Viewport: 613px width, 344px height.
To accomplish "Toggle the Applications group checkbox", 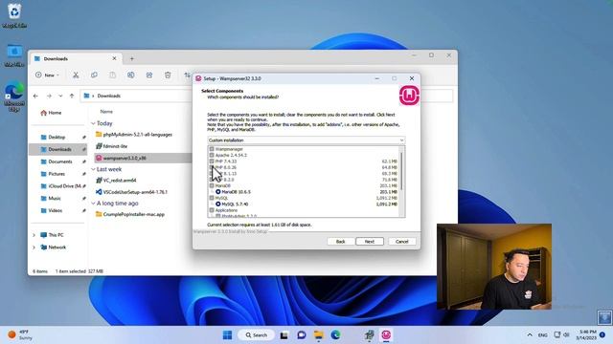I will click(212, 210).
